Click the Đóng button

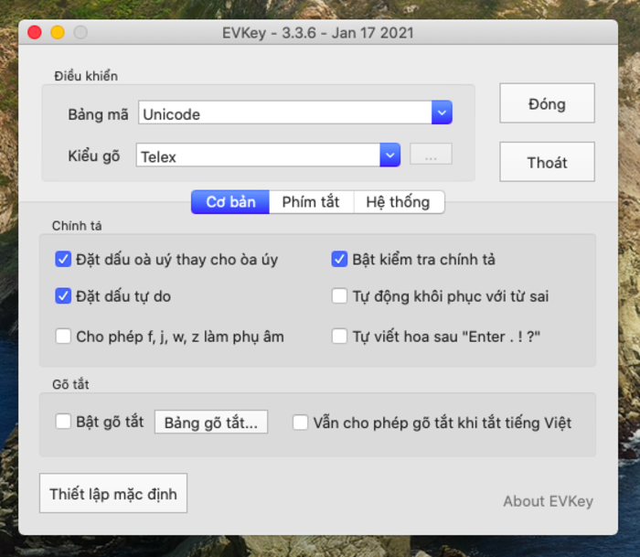point(547,103)
